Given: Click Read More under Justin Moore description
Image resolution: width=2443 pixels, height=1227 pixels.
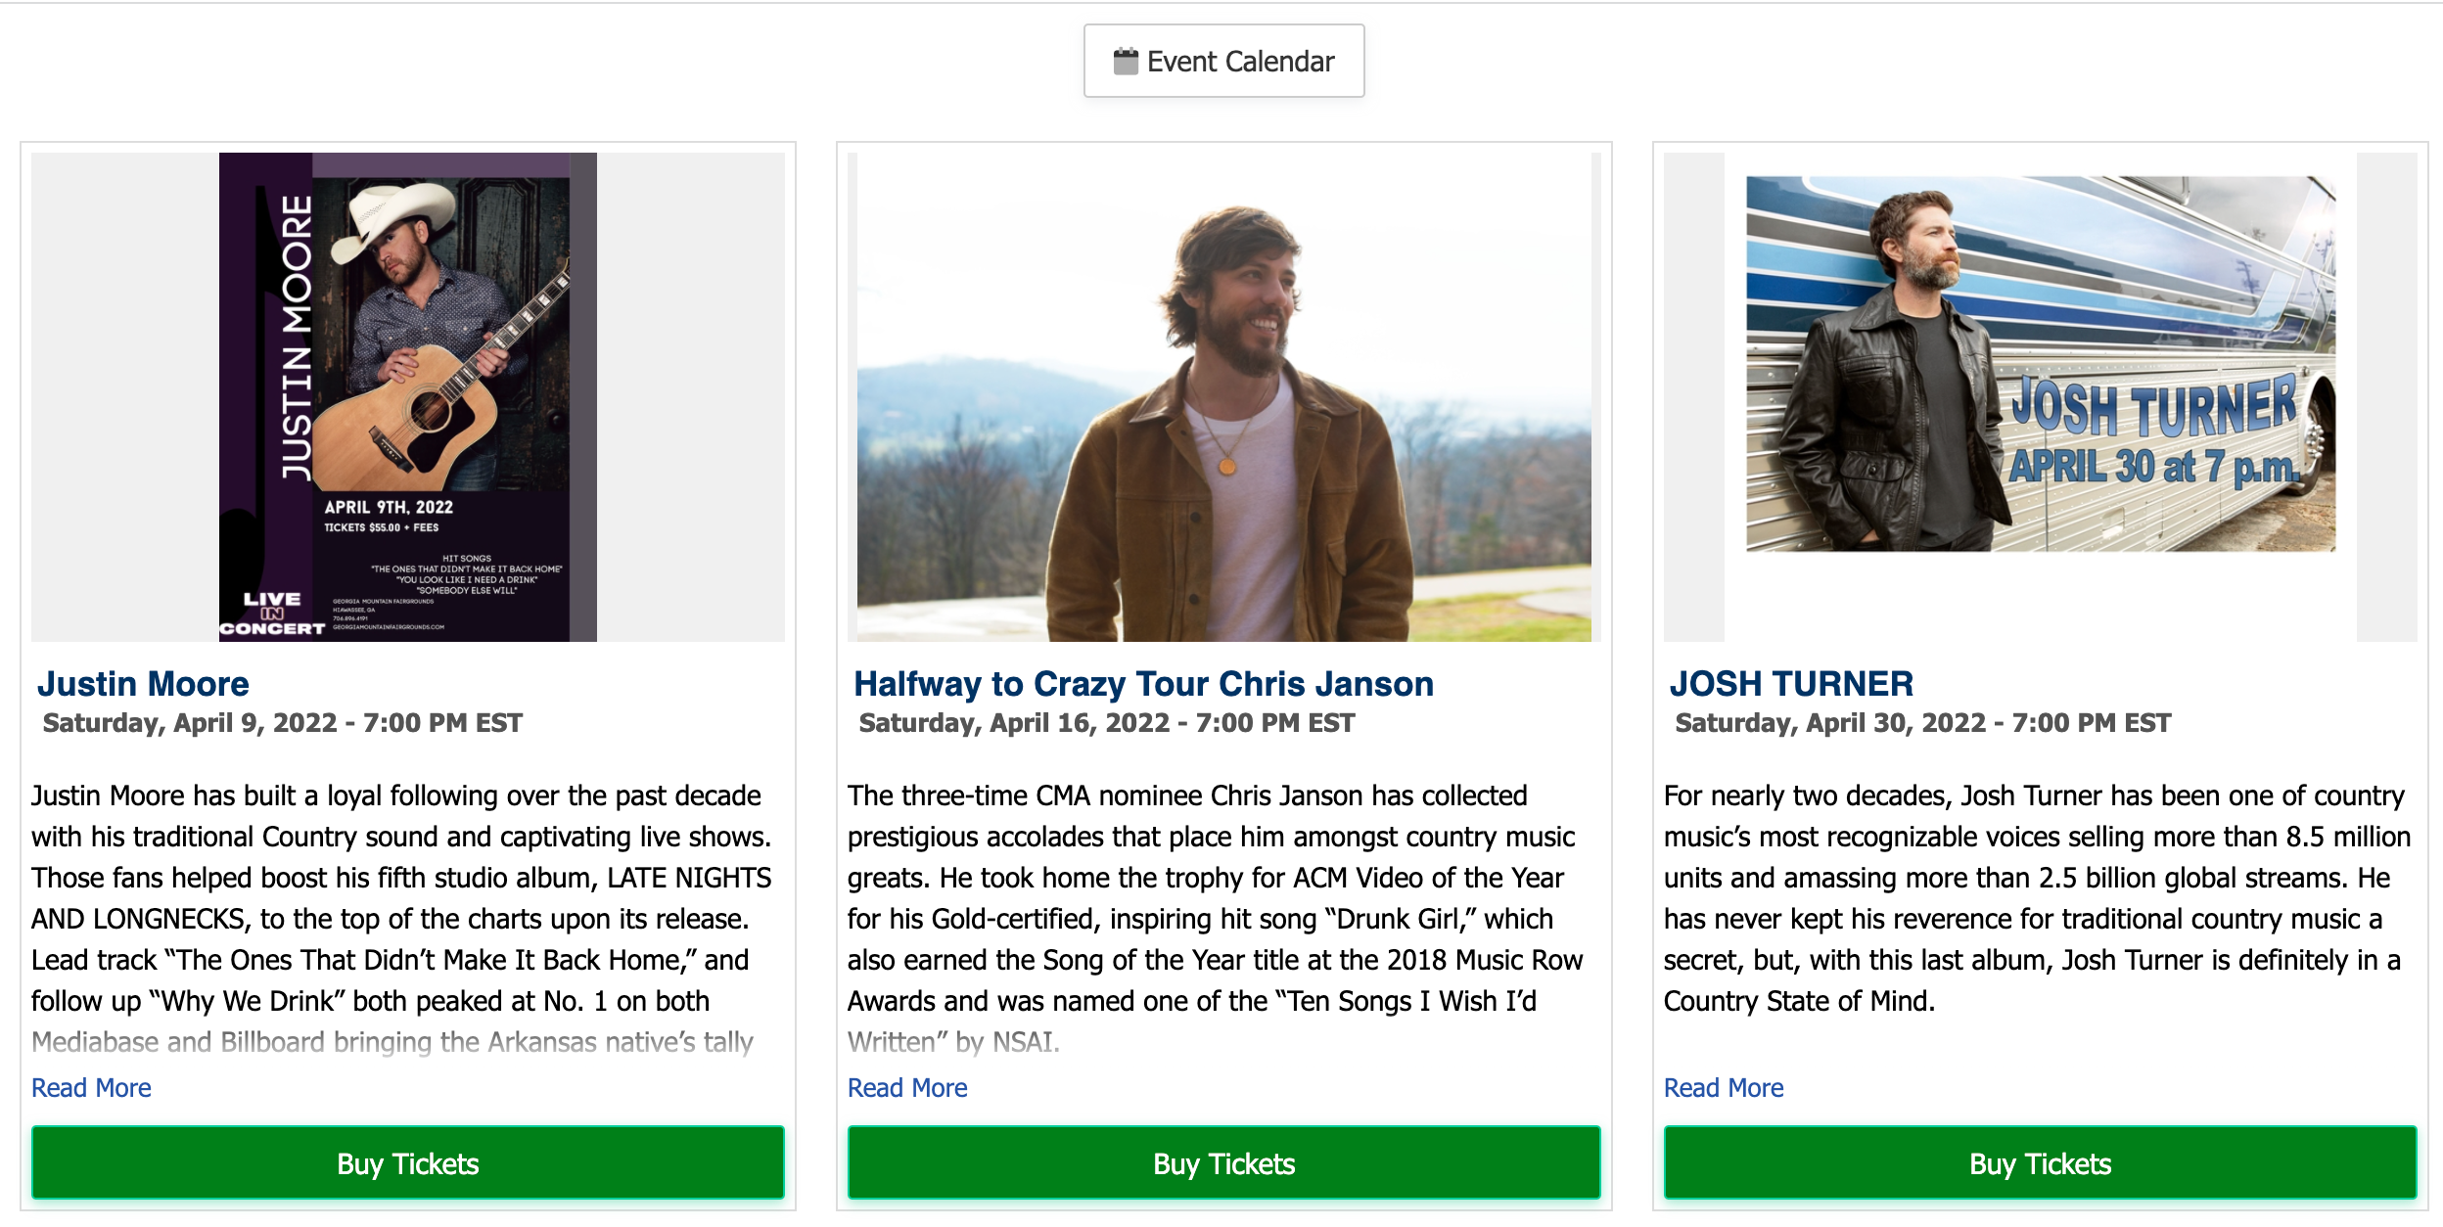Looking at the screenshot, I should pyautogui.click(x=91, y=1088).
